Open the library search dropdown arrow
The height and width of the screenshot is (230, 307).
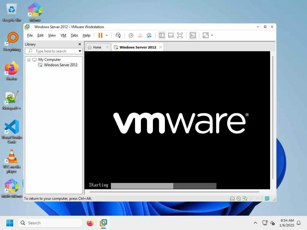[x=80, y=51]
